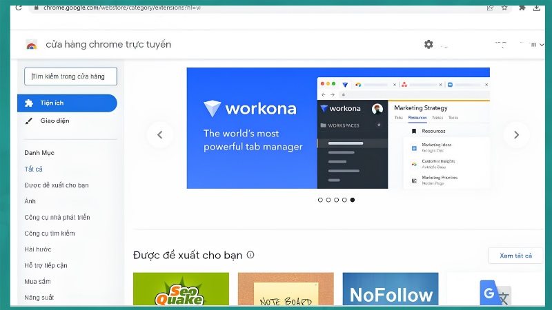Screen dimensions: 552x310
Task: Select the fifth carousel dot
Action: pyautogui.click(x=353, y=200)
